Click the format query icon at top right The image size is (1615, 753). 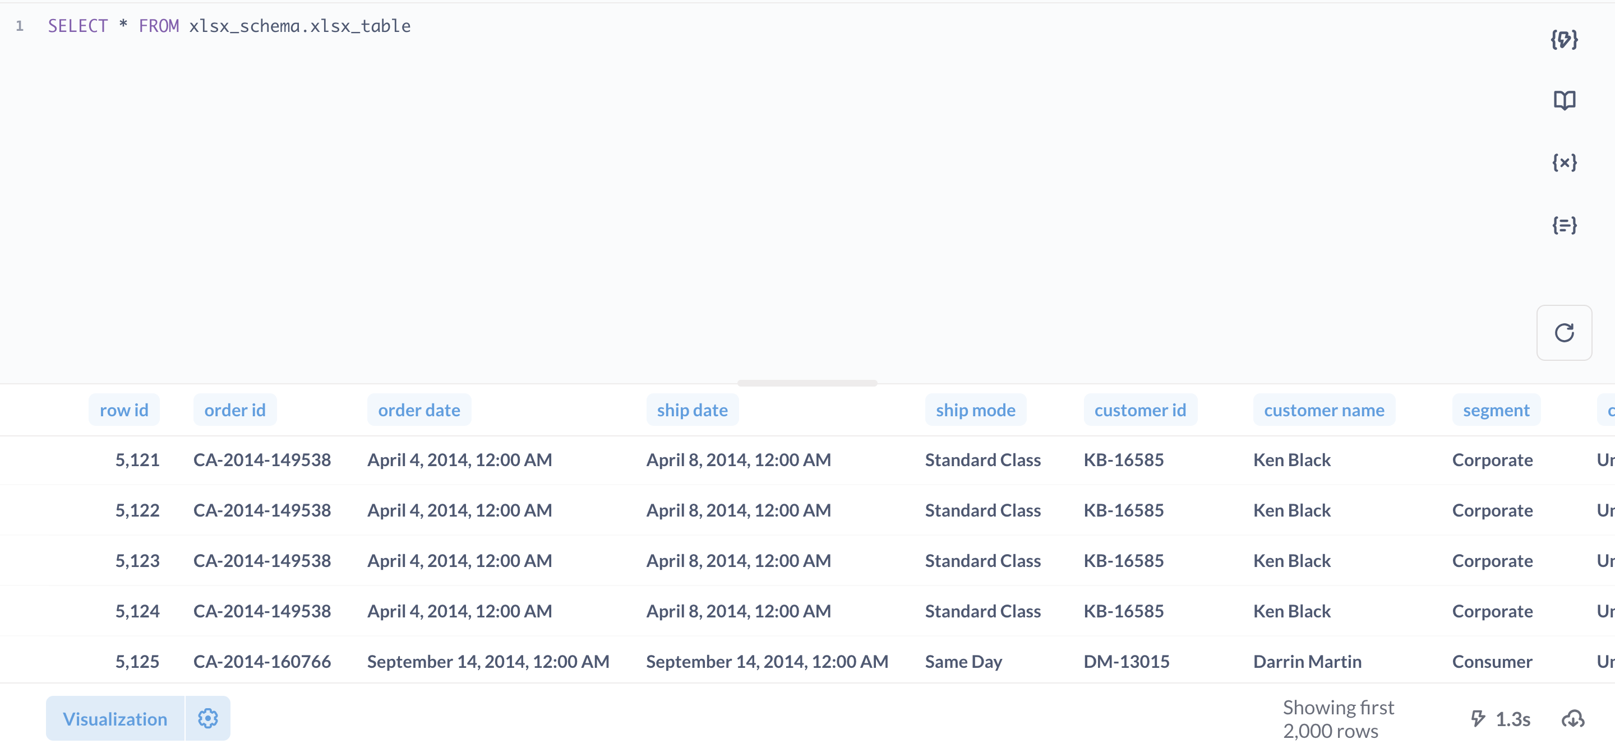(1563, 39)
